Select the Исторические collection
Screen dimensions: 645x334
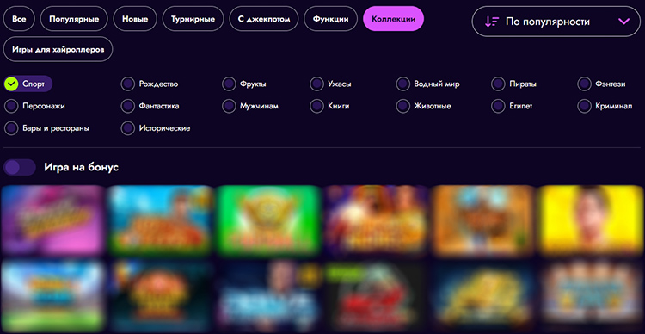point(156,128)
